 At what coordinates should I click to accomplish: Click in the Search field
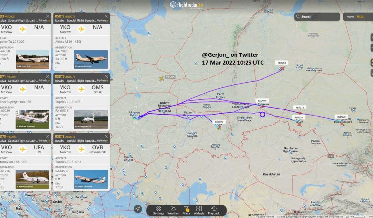coord(317,17)
